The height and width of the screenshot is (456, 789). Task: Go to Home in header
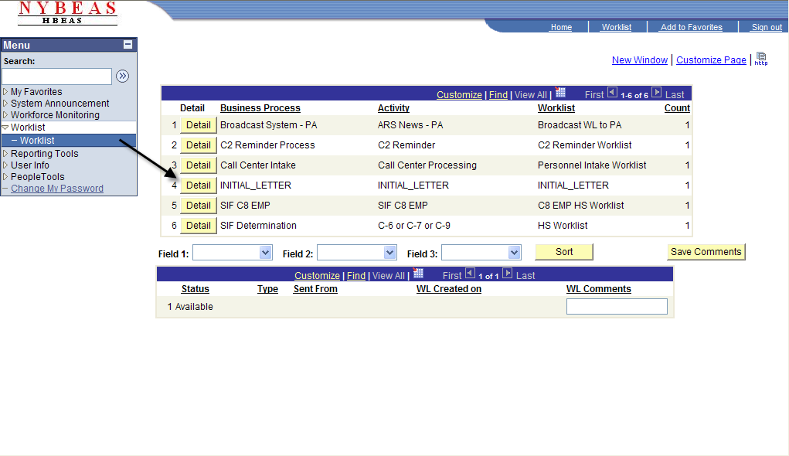tap(561, 27)
